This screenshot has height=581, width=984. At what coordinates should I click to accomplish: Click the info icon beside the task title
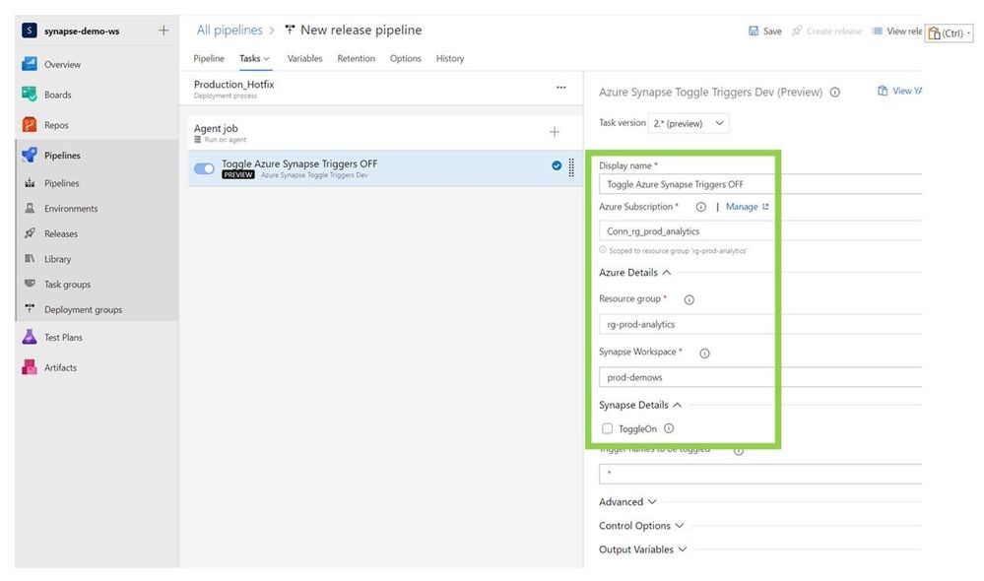[x=835, y=93]
